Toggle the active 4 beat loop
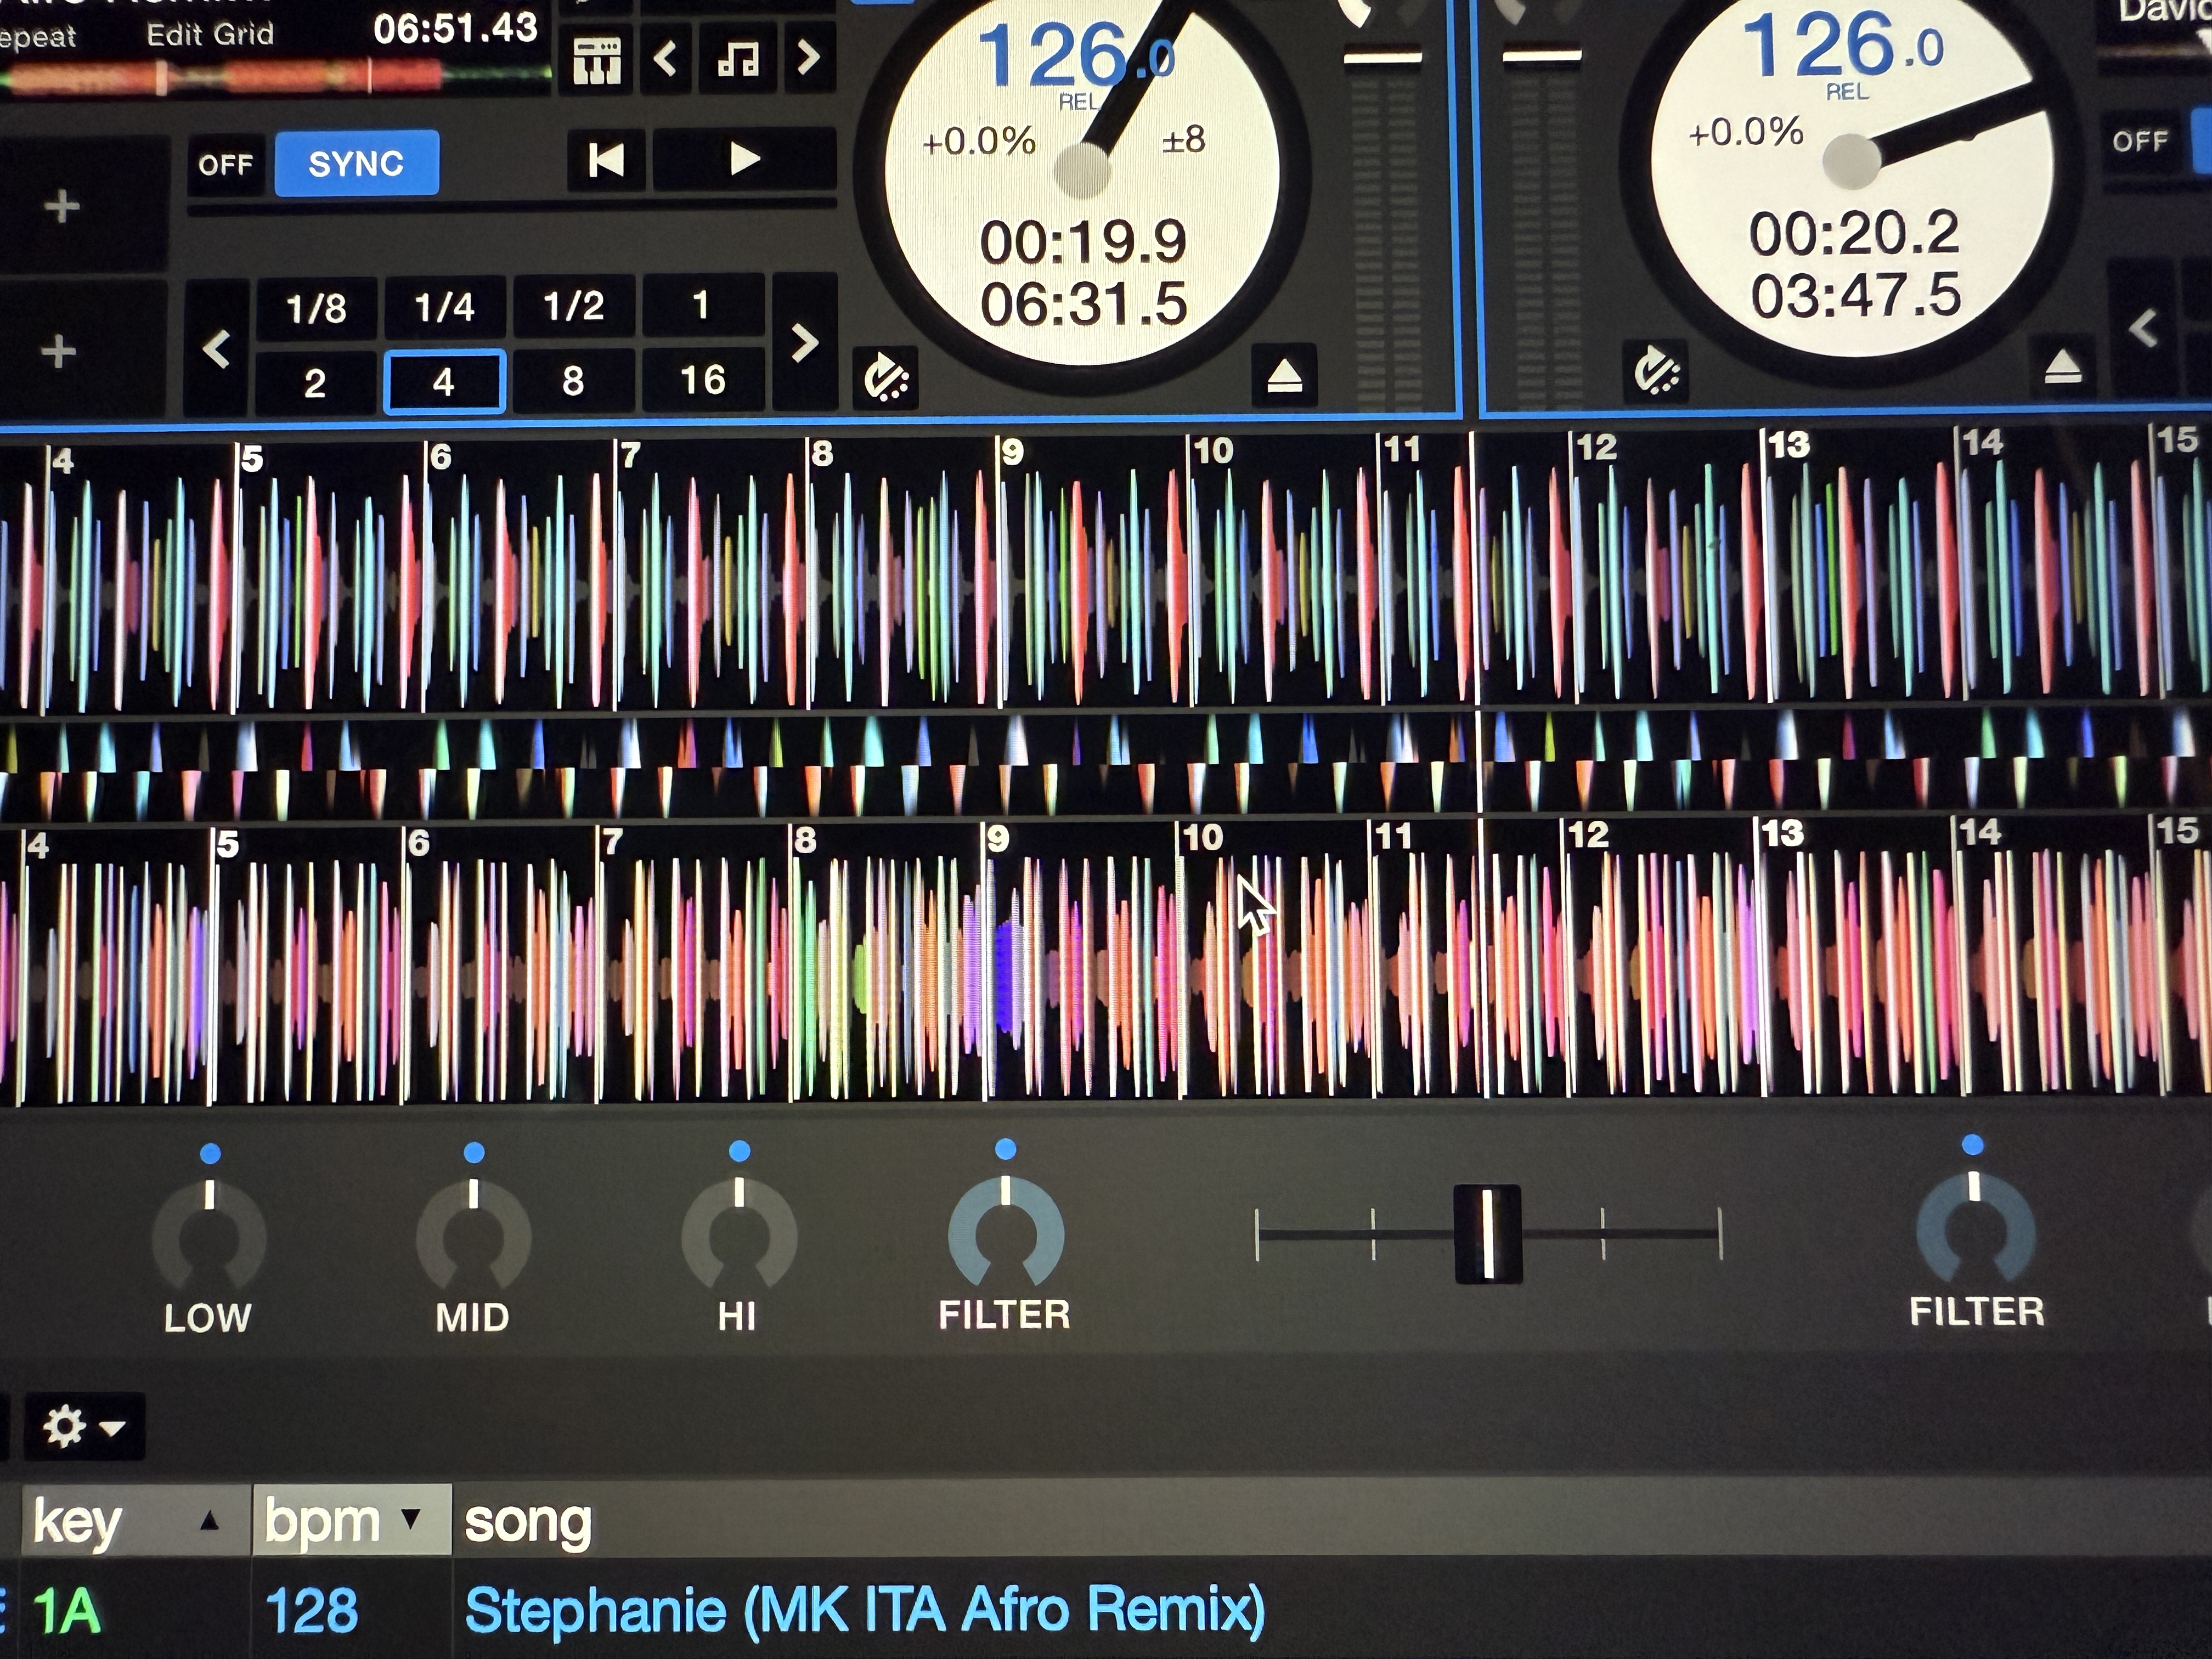Viewport: 2212px width, 1659px height. pyautogui.click(x=445, y=381)
